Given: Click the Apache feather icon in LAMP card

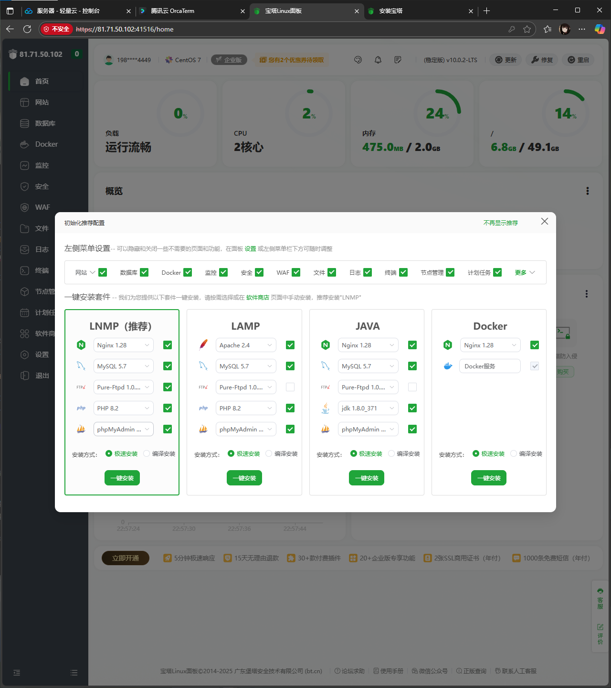Looking at the screenshot, I should pyautogui.click(x=203, y=345).
